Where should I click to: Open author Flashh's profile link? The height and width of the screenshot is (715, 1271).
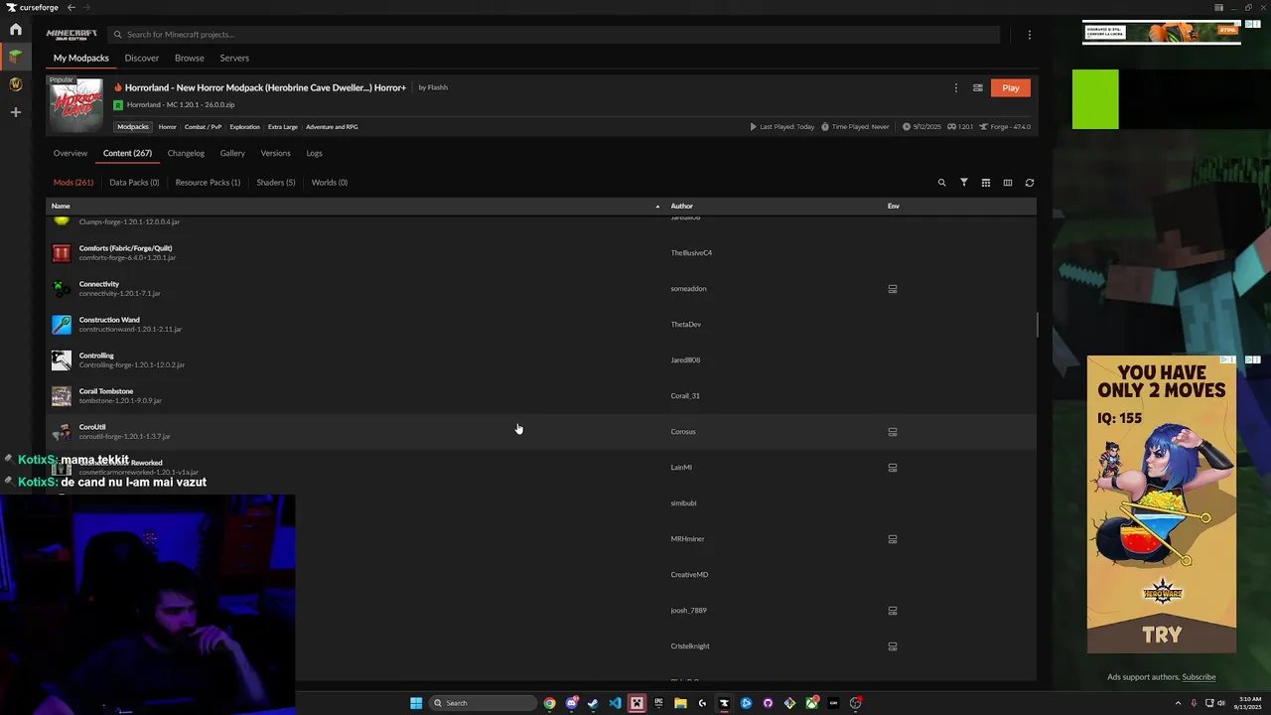point(437,87)
